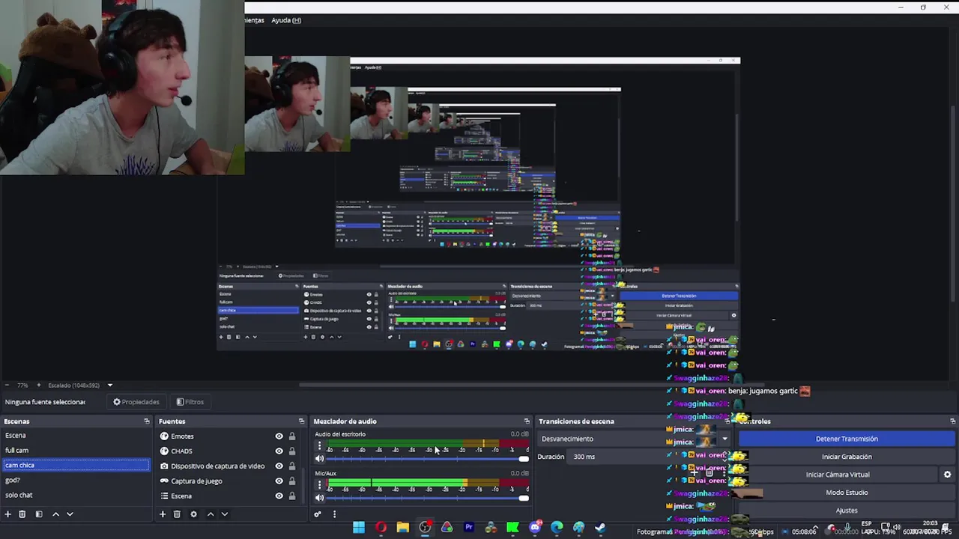
Task: Open Discord from taskbar
Action: pos(535,528)
